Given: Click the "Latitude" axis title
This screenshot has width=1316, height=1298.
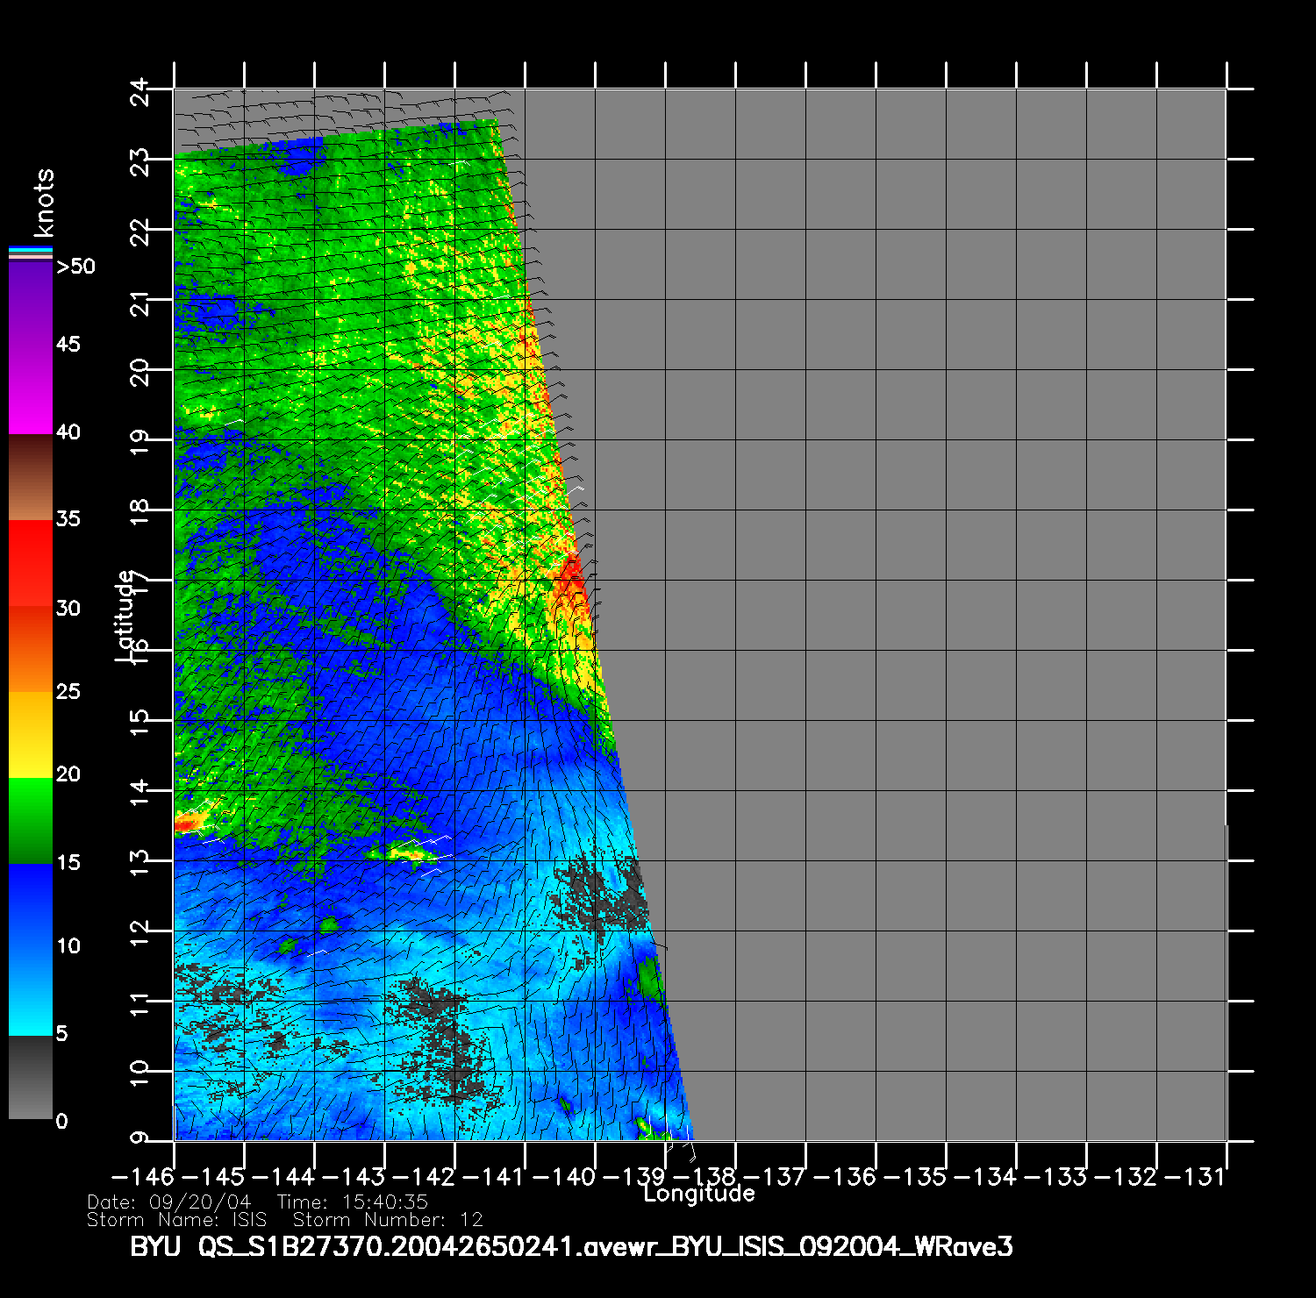Looking at the screenshot, I should click(x=125, y=615).
